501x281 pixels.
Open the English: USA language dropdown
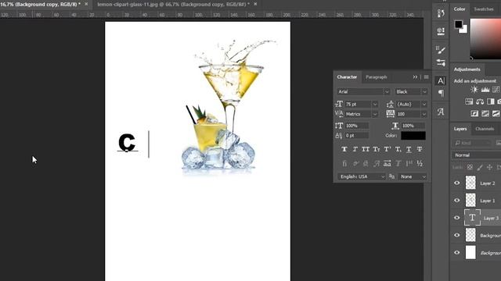point(362,176)
